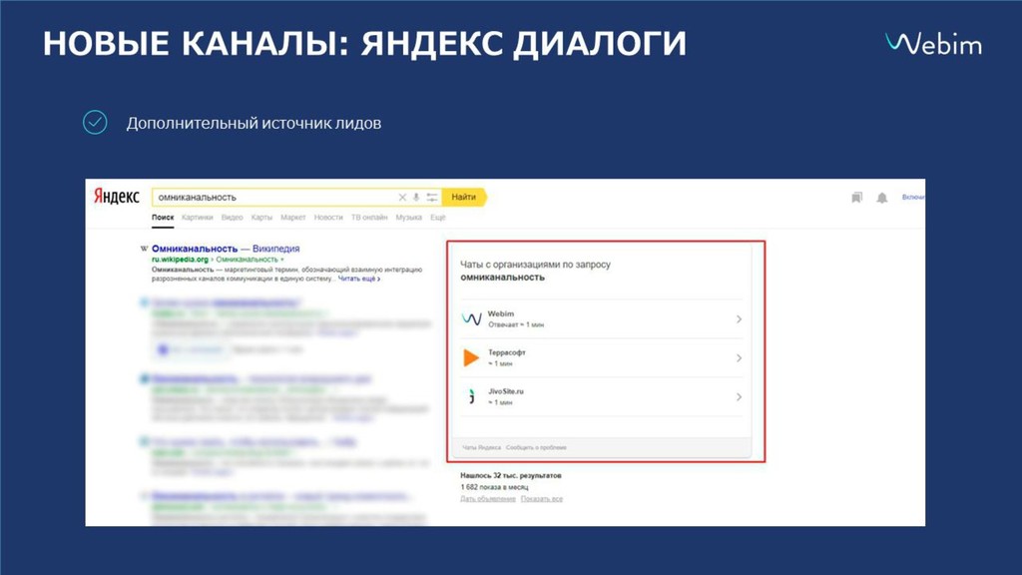1022x575 pixels.
Task: Expand the JivoSite.ru chat row chevron
Action: pyautogui.click(x=739, y=396)
